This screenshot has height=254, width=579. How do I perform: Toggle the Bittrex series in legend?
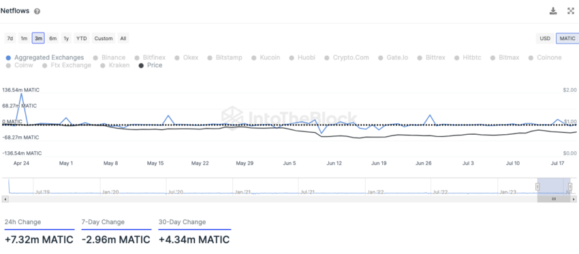431,58
